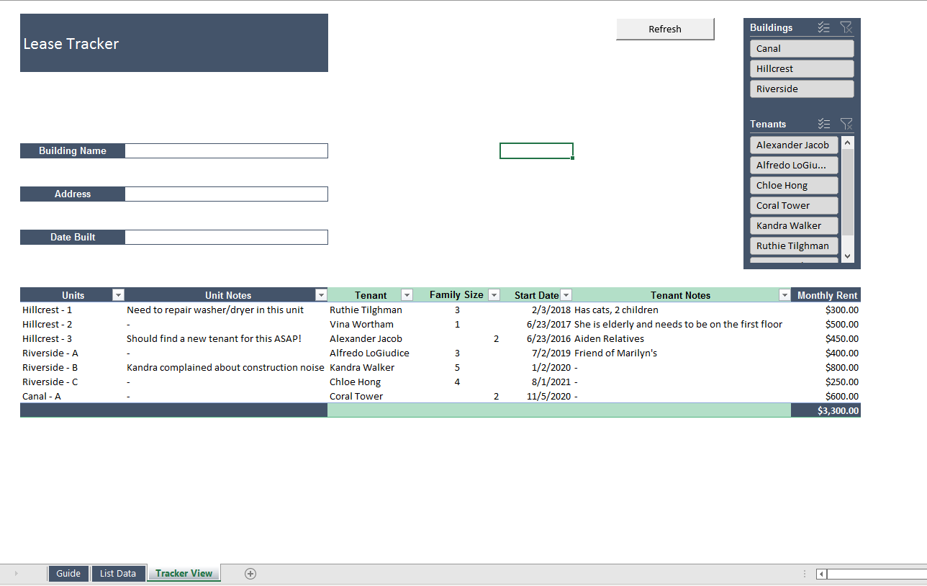Screen dimensions: 927x586
Task: Filter by tenant Ruthie Tilghman in slicer
Action: click(x=794, y=245)
